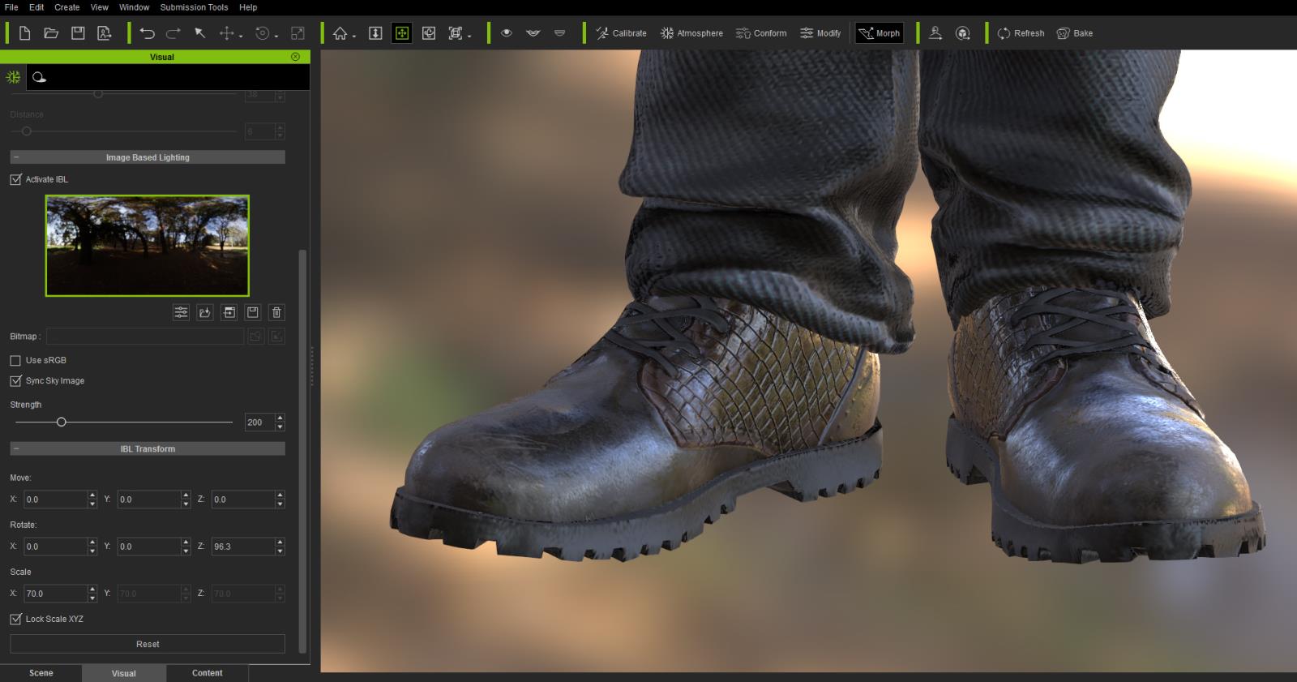This screenshot has width=1297, height=682.
Task: Open the teeth editing tool icon
Action: point(559,33)
